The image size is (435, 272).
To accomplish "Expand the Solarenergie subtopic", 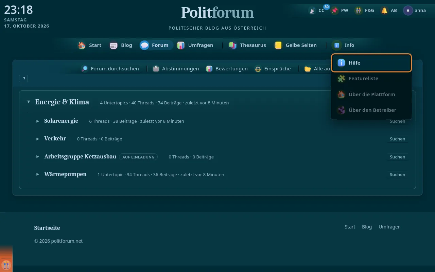I will click(38, 121).
